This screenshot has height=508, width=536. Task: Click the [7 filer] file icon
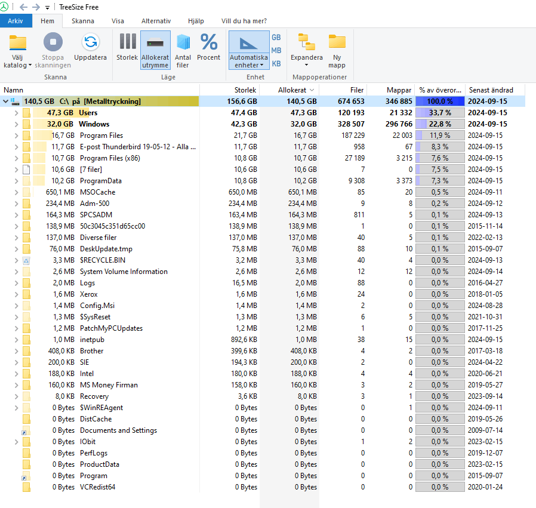(26, 170)
